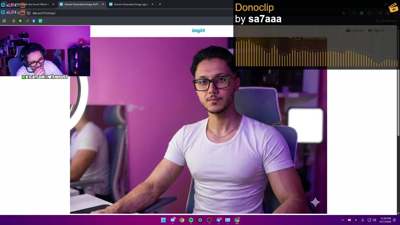Open Telegram from the taskbar
This screenshot has height=225, width=400.
click(219, 220)
